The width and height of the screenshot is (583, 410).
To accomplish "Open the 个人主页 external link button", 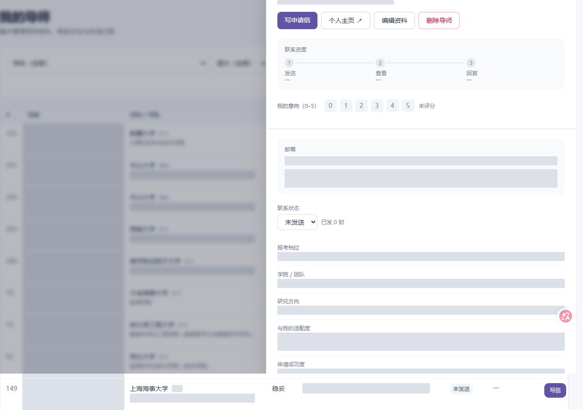I will point(346,20).
